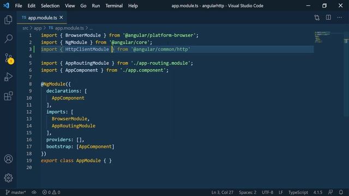Open the Manage gear menu

[x=9, y=178]
